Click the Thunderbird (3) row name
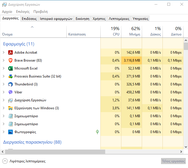This screenshot has width=188, height=168. click(x=26, y=84)
